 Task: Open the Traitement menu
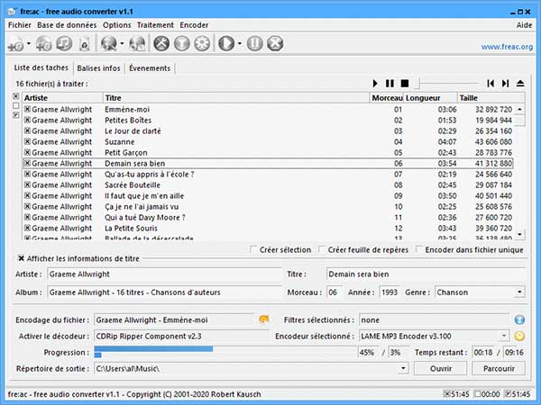155,25
